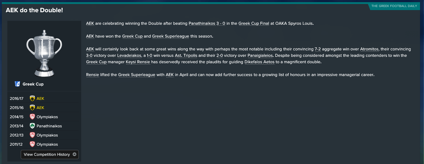Open the Greek Cup Final link
This screenshot has height=164, width=424.
point(254,24)
